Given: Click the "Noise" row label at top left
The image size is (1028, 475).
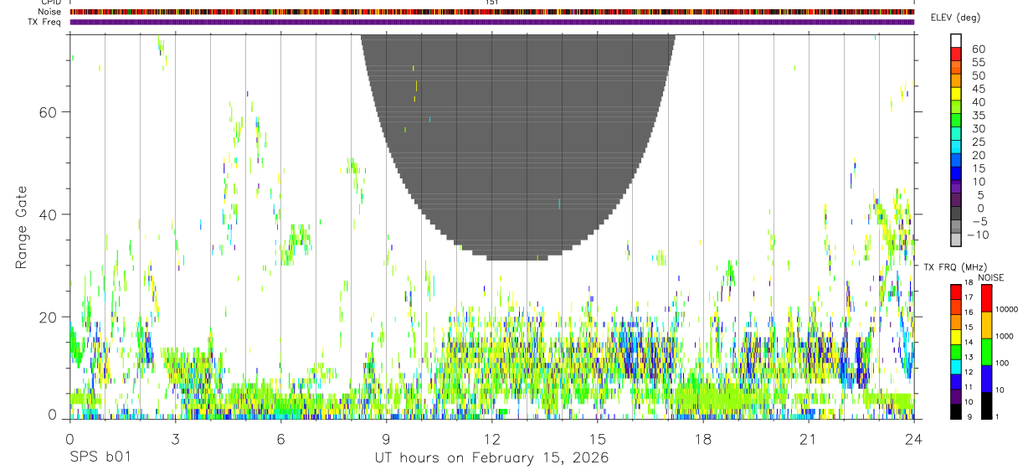Looking at the screenshot, I should pyautogui.click(x=49, y=12).
